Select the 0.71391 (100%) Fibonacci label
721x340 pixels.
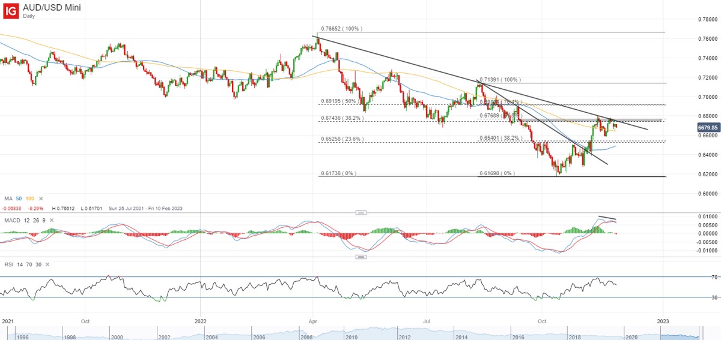click(500, 79)
